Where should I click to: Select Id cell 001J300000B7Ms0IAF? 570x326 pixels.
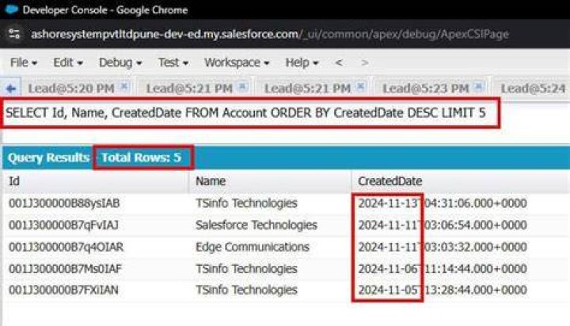click(x=65, y=268)
